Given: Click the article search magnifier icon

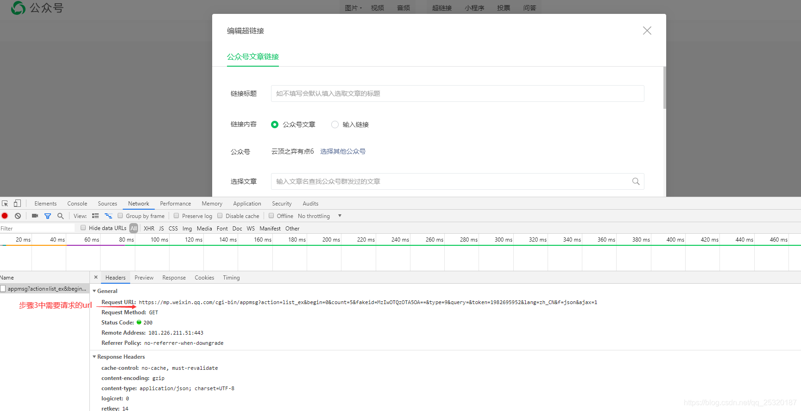Looking at the screenshot, I should tap(636, 181).
